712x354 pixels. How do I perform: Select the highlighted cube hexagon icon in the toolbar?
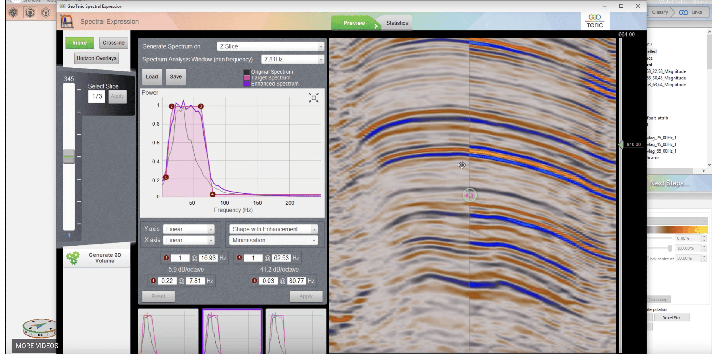click(30, 12)
